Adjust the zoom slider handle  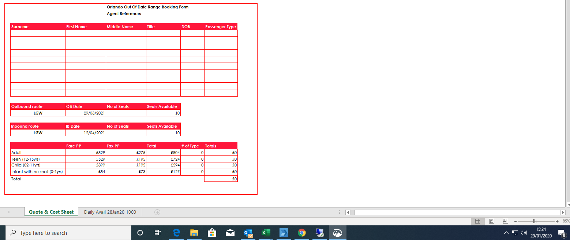tap(534, 221)
